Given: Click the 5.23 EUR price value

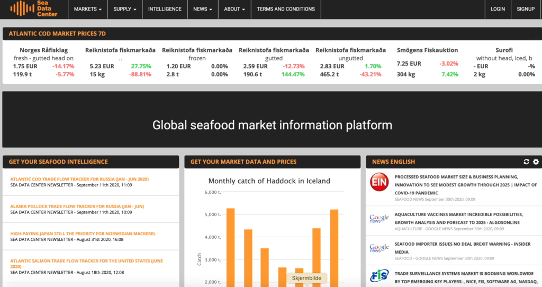Looking at the screenshot, I should pyautogui.click(x=102, y=66).
